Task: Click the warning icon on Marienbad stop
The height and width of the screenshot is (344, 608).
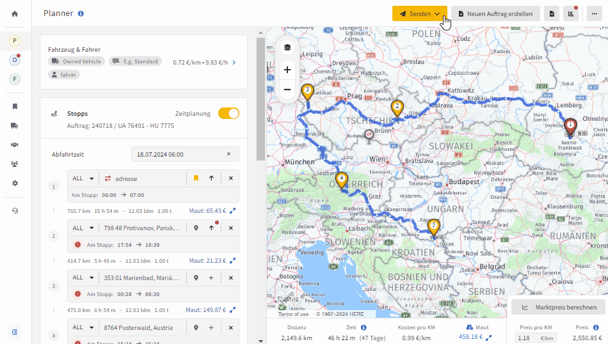Action: click(x=77, y=294)
